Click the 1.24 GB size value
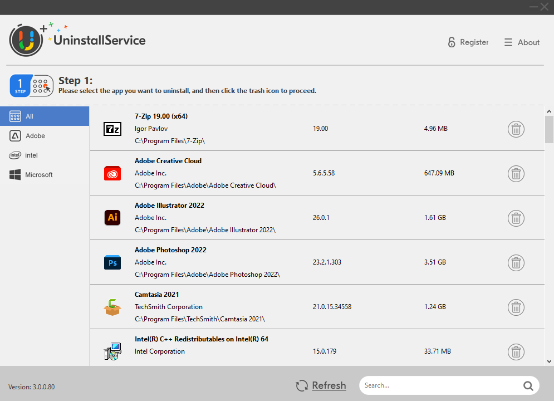This screenshot has height=401, width=554. [435, 307]
